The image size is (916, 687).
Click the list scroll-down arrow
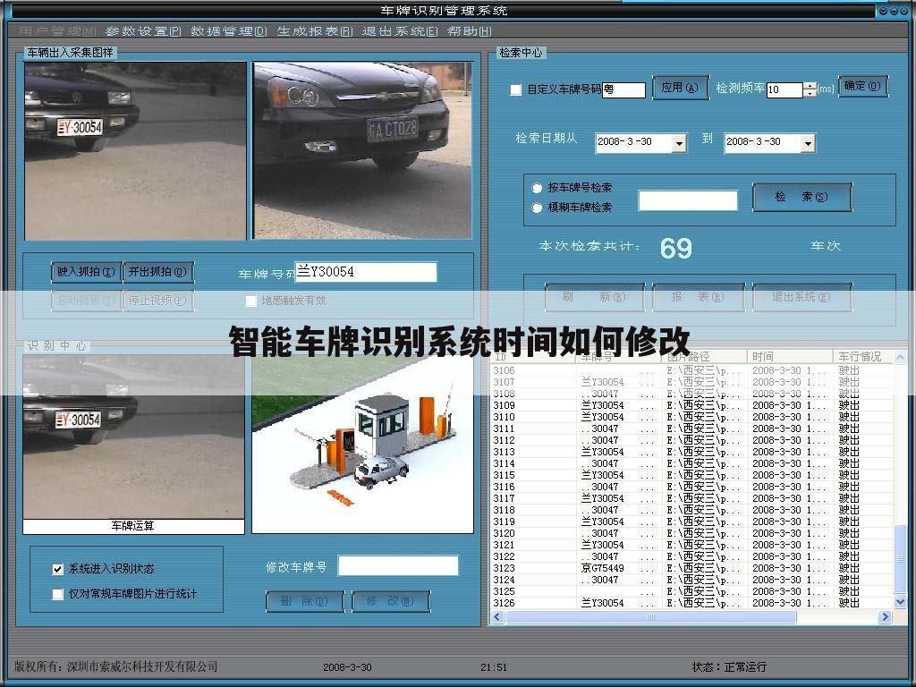click(x=900, y=602)
